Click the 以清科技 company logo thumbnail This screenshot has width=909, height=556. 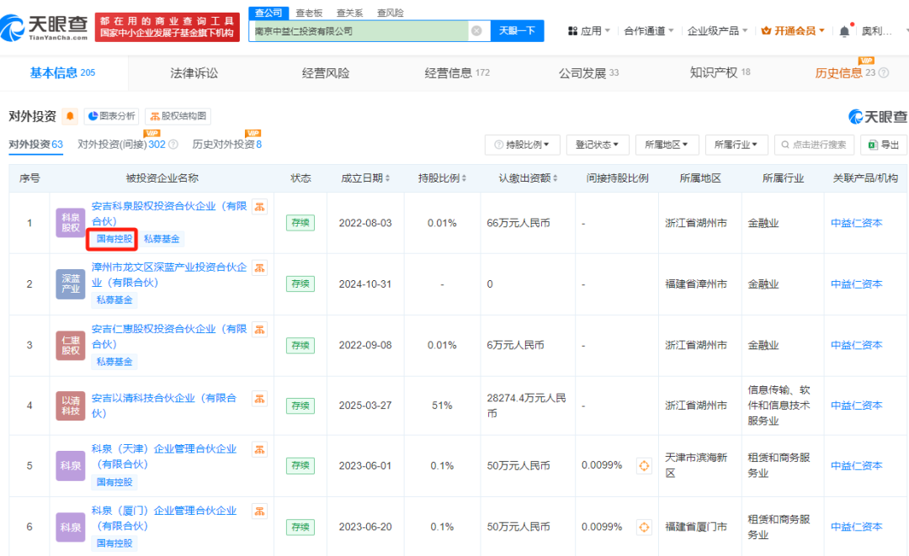(70, 405)
